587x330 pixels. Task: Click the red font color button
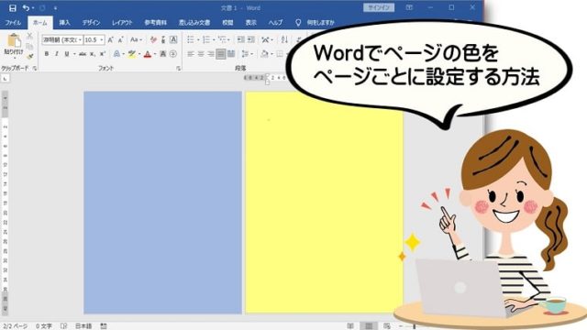[x=148, y=54]
